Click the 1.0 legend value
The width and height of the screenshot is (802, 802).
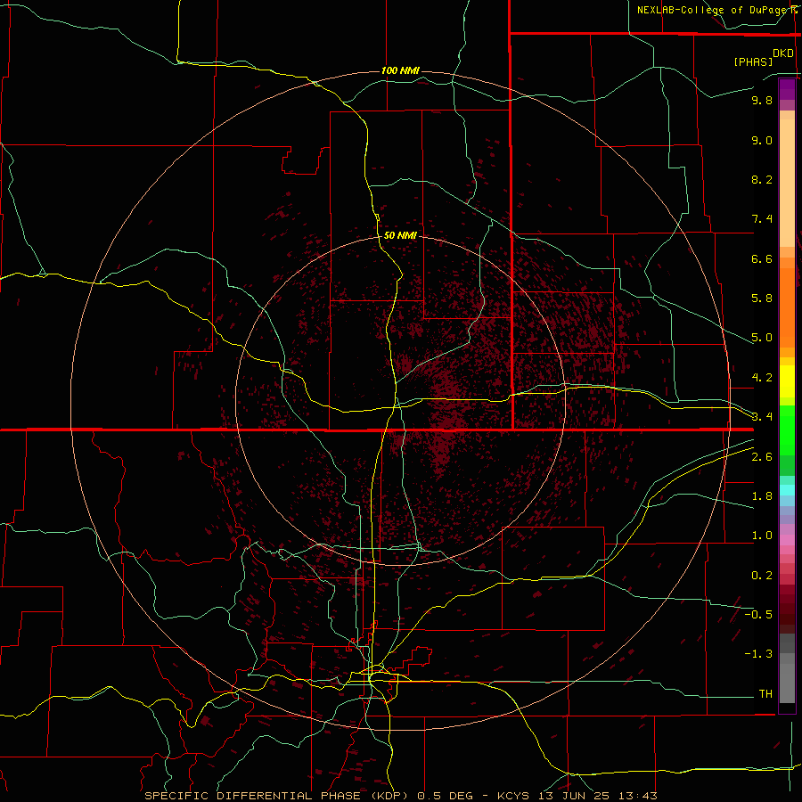click(x=762, y=536)
